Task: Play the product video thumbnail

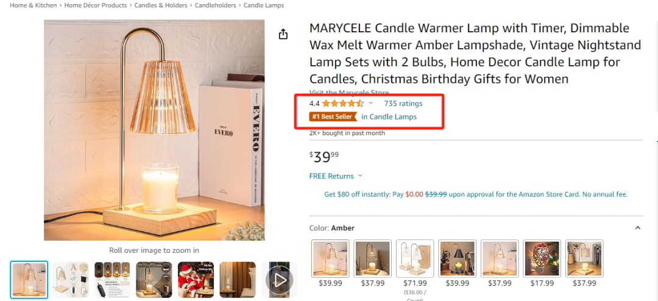Action: point(279,280)
